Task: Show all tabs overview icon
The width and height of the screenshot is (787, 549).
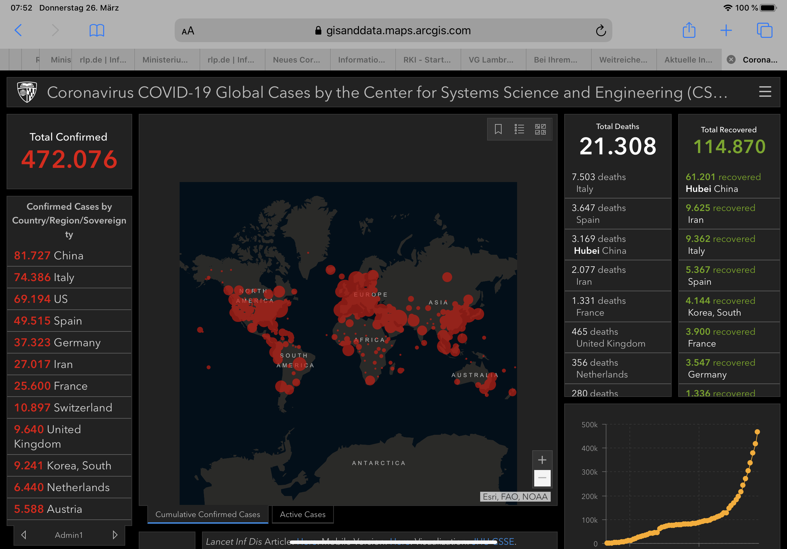Action: 764,30
